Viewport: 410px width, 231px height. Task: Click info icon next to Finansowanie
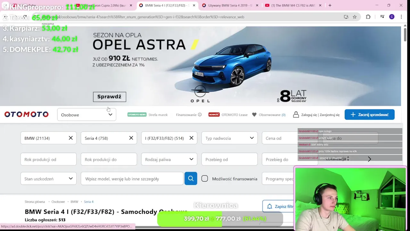click(200, 115)
